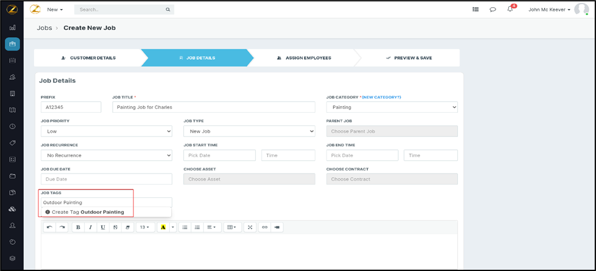596x271 pixels.
Task: Click the New Category link
Action: point(382,97)
